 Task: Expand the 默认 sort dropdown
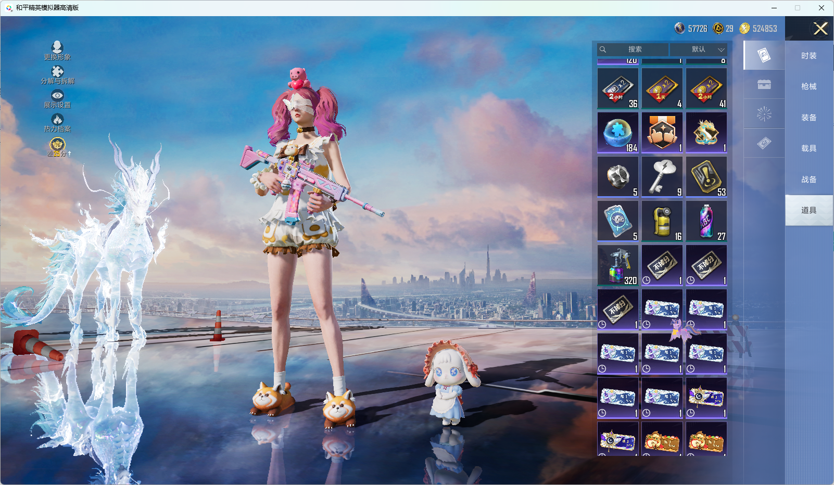coord(698,49)
